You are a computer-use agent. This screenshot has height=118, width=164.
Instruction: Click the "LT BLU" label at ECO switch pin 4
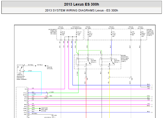pos(30,71)
